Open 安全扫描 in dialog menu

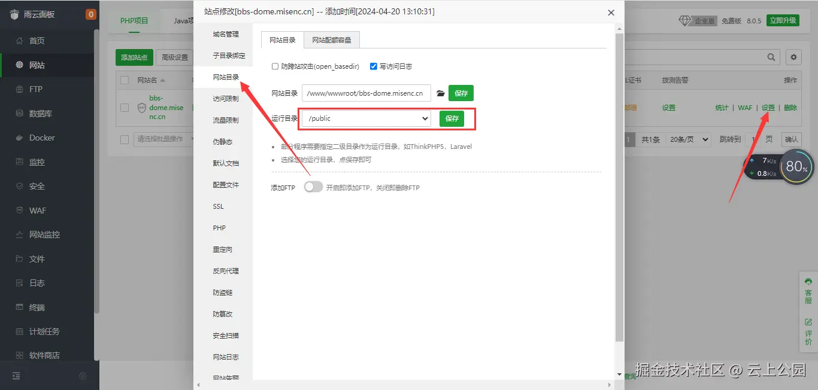tap(226, 336)
